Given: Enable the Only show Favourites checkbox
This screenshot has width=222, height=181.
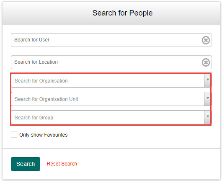Looking at the screenshot, I should pos(14,134).
